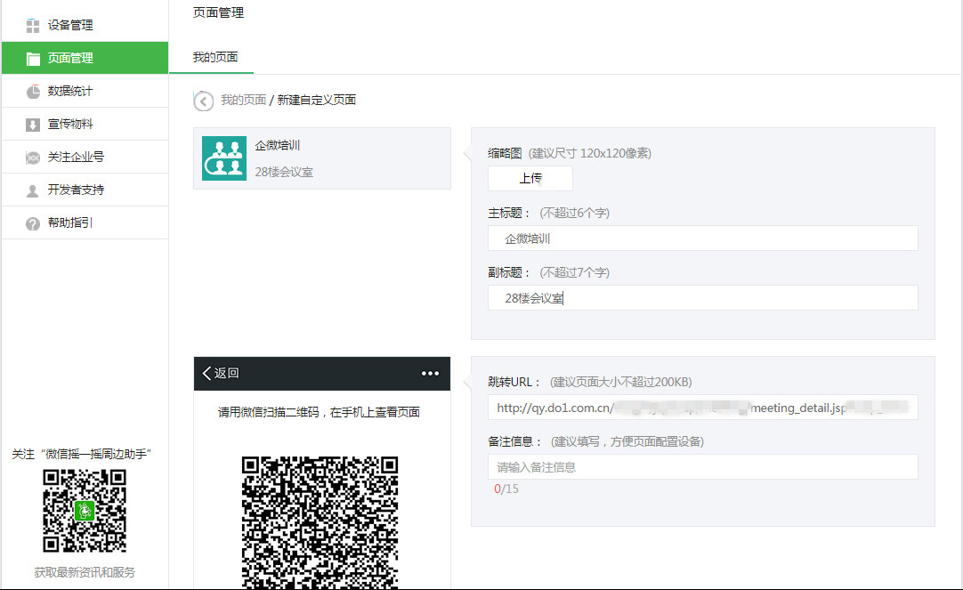The width and height of the screenshot is (963, 590).
Task: Click the 0/15 character counter
Action: [506, 489]
